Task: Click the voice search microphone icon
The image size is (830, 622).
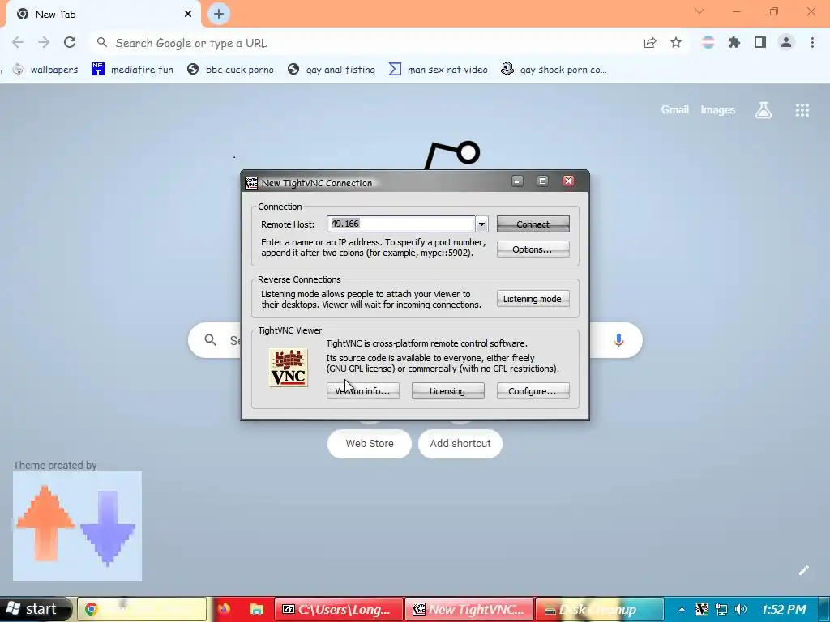Action: [618, 340]
